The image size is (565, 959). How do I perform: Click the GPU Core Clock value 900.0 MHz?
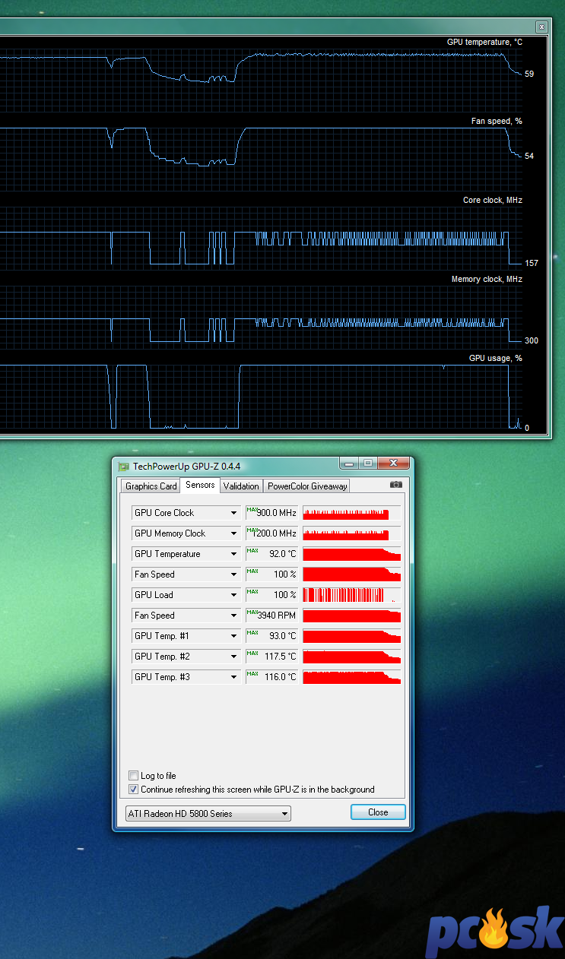point(271,513)
